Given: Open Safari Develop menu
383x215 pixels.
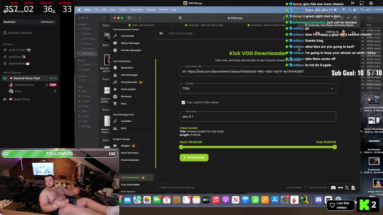Looking at the screenshot, I should (x=151, y=10).
